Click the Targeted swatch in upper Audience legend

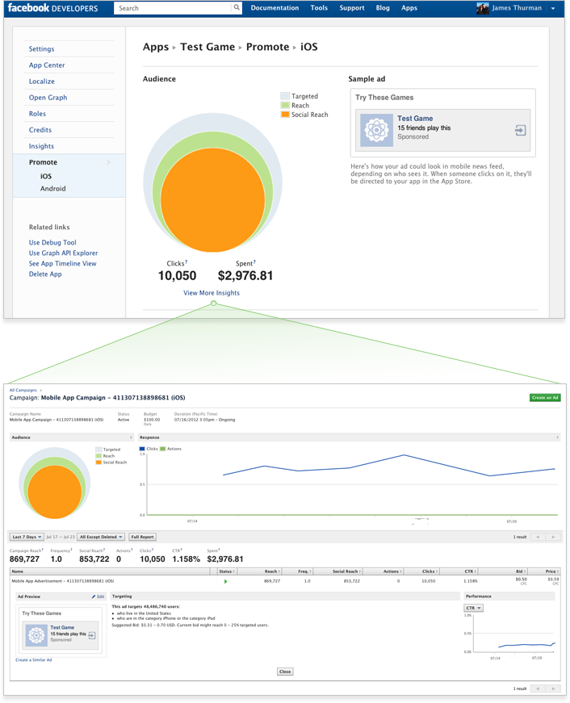(285, 96)
